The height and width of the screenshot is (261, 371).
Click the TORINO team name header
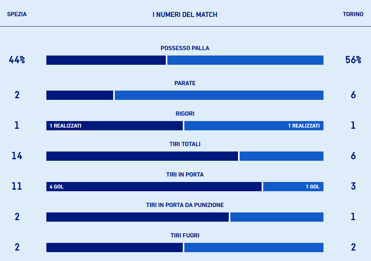[353, 14]
